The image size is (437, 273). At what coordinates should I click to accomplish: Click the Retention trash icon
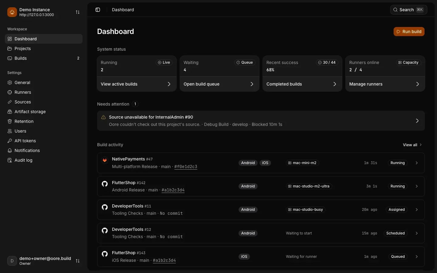click(10, 121)
